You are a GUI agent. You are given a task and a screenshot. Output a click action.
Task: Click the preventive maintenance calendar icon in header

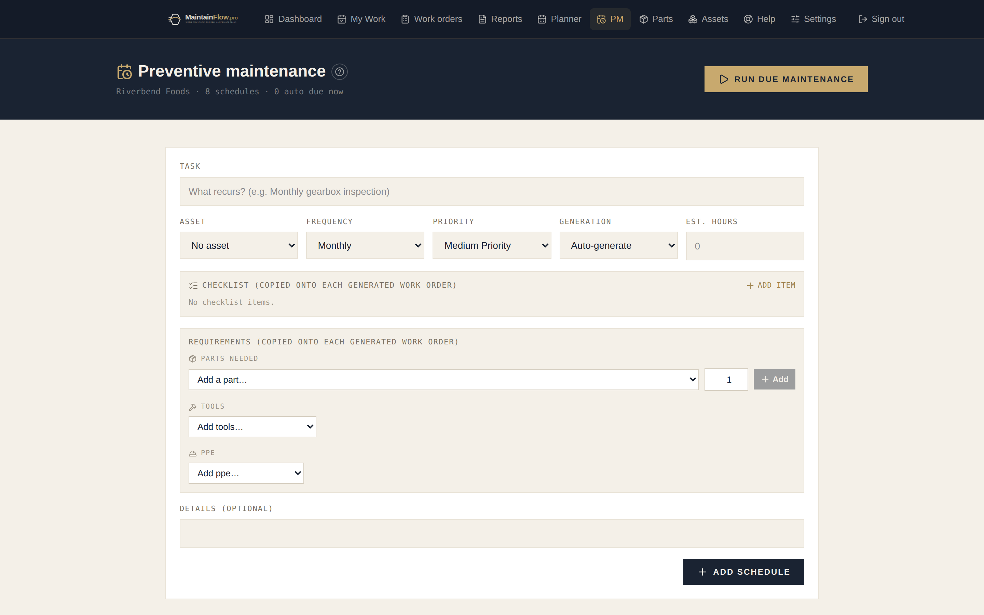click(124, 72)
